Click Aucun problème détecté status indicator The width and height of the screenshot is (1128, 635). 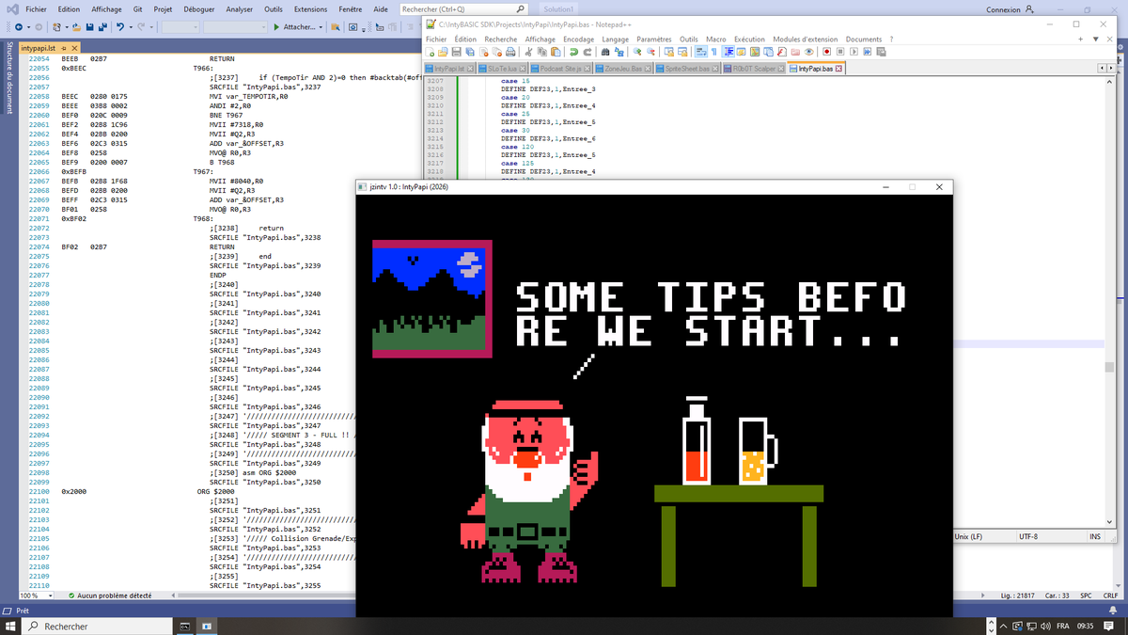point(110,595)
